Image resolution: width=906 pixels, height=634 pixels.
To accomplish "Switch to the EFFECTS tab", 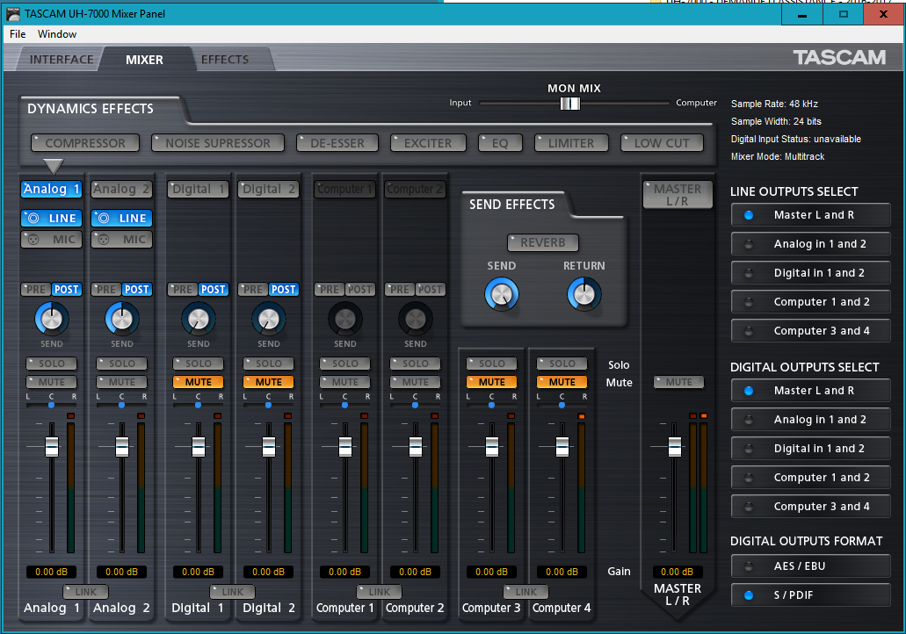I will pyautogui.click(x=225, y=60).
